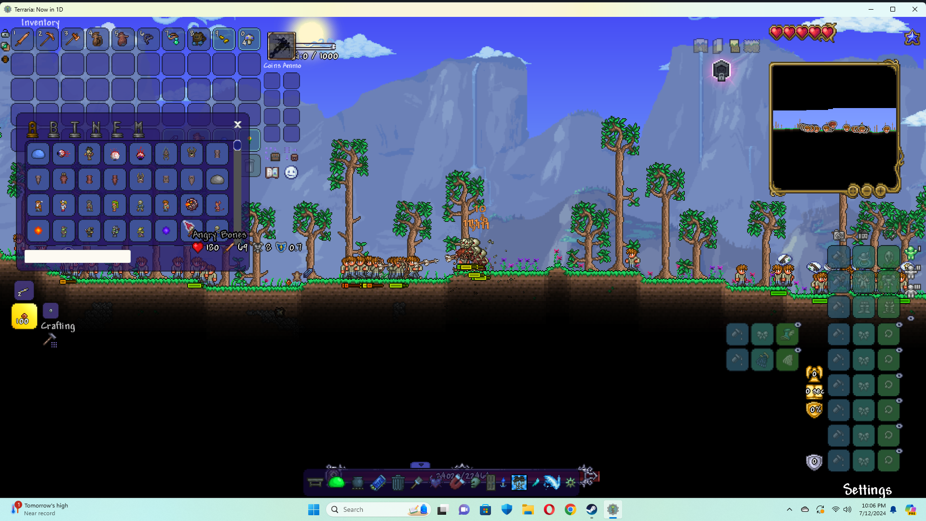
Task: Click the magnet icon in bottom toolbar
Action: click(x=456, y=482)
